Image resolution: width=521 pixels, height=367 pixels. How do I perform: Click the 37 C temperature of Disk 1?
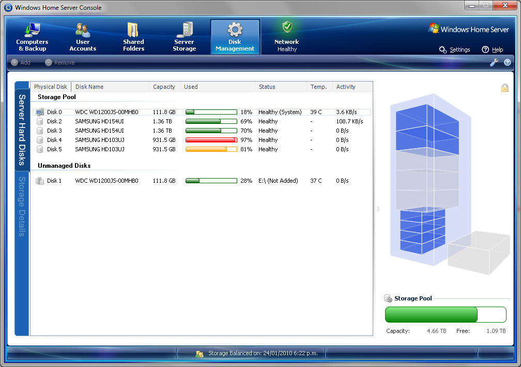tap(316, 181)
